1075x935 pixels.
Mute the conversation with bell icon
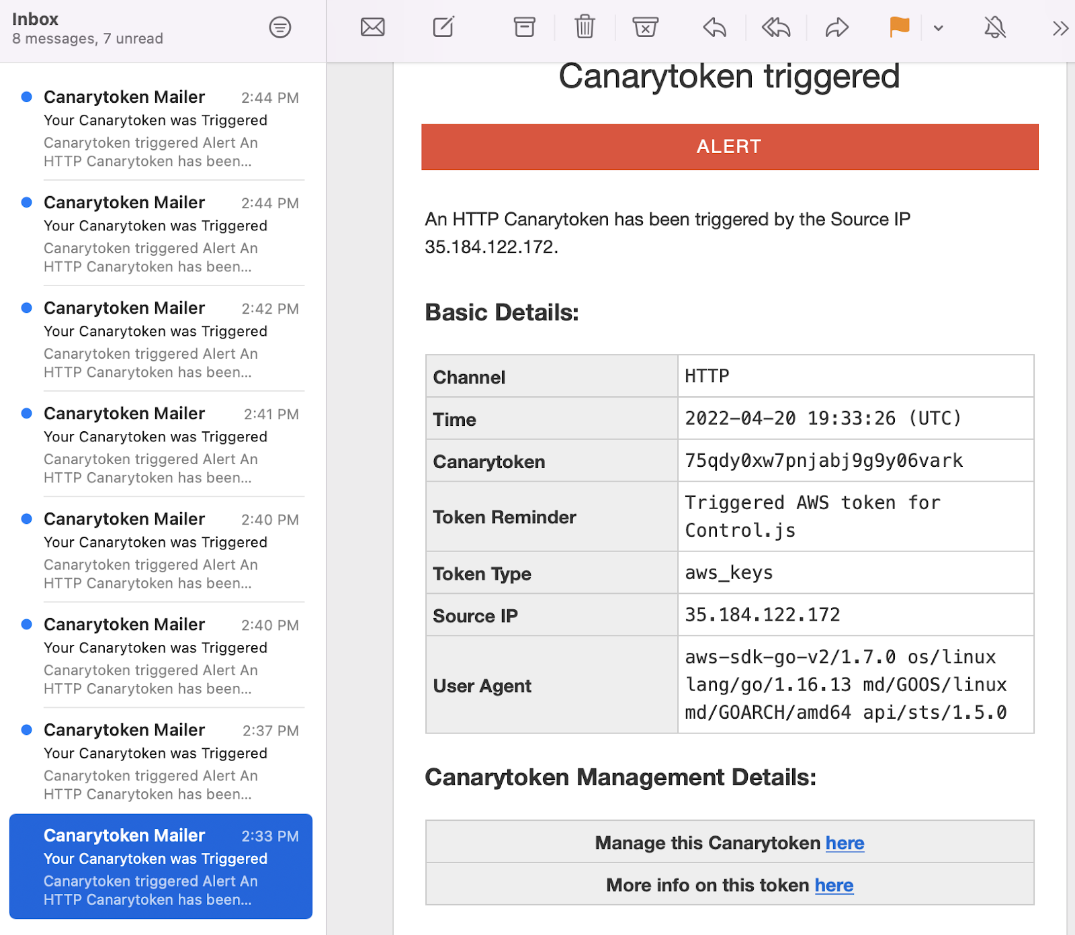point(995,28)
